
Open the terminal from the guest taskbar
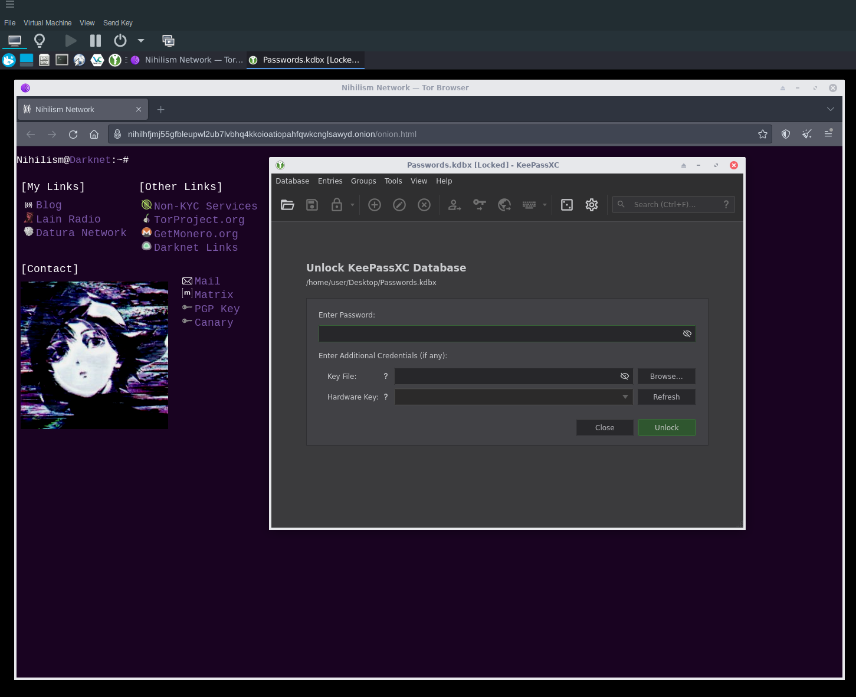coord(62,60)
